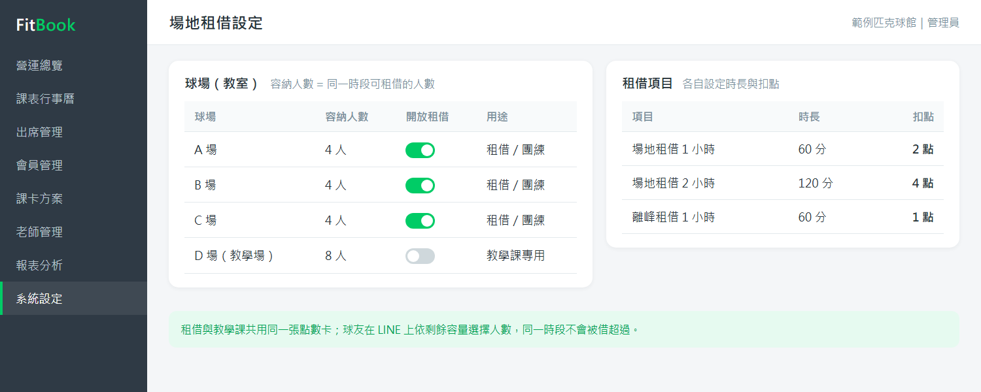Click the 2 點 deduction value
This screenshot has width=981, height=392.
point(923,150)
